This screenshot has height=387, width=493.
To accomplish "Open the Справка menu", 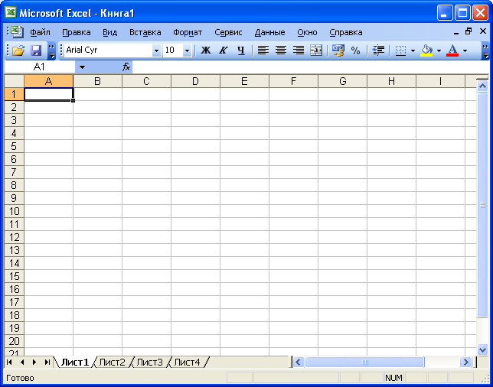I will point(346,32).
